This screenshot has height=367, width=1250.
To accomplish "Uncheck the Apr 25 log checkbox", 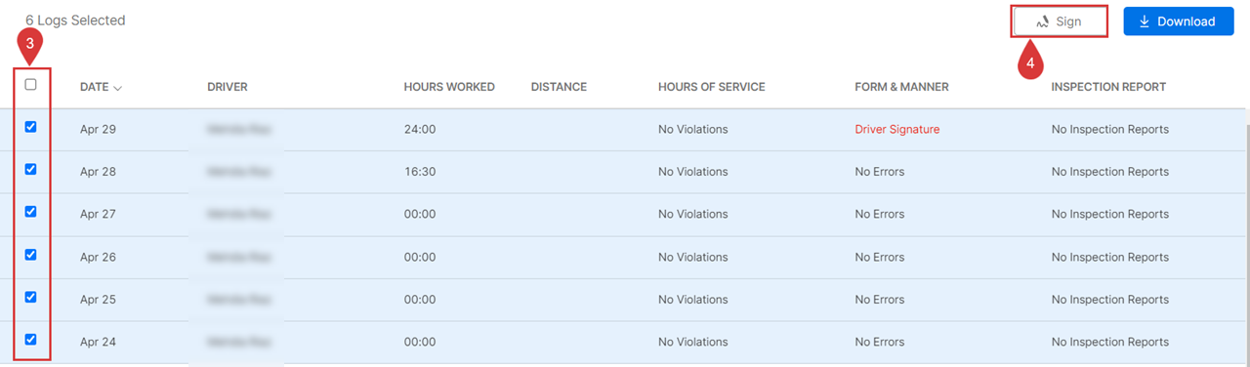I will pos(31,297).
